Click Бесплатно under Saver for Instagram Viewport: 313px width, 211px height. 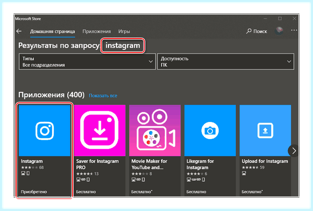click(x=86, y=192)
